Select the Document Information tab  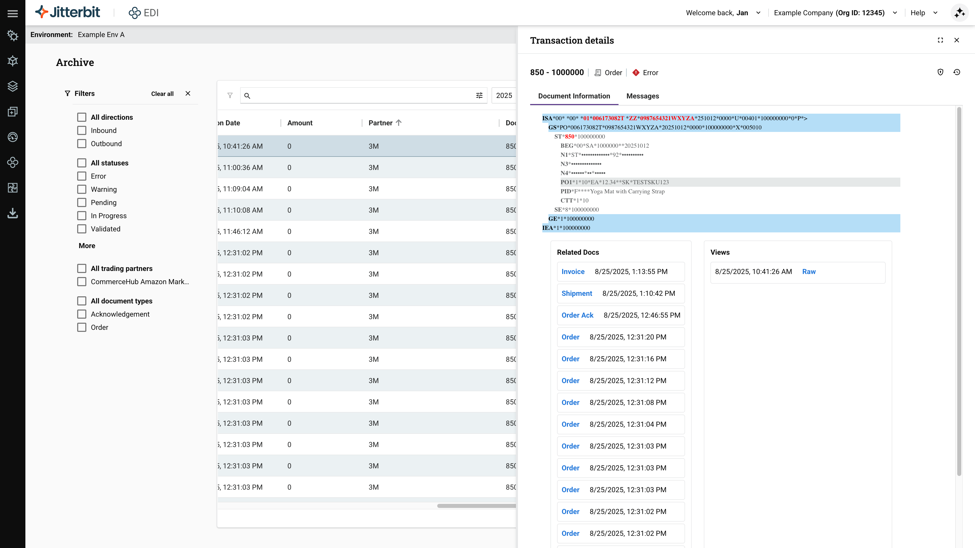tap(574, 96)
